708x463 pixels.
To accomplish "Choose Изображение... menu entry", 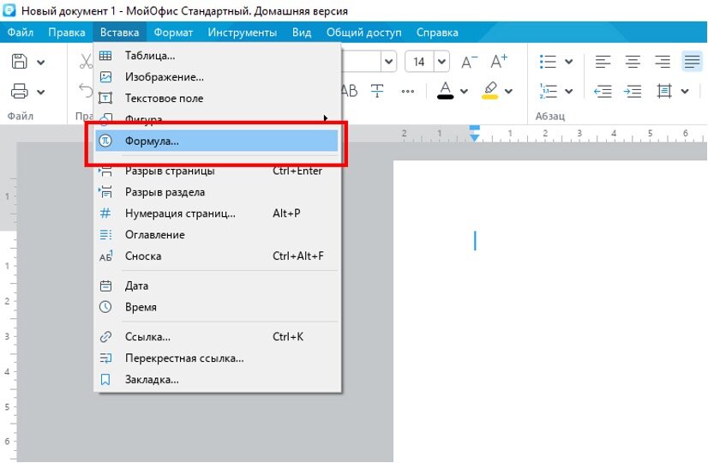I will click(x=217, y=77).
